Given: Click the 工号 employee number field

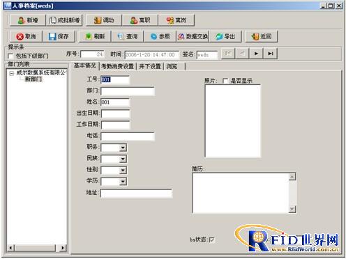Looking at the screenshot, I should [115, 79].
